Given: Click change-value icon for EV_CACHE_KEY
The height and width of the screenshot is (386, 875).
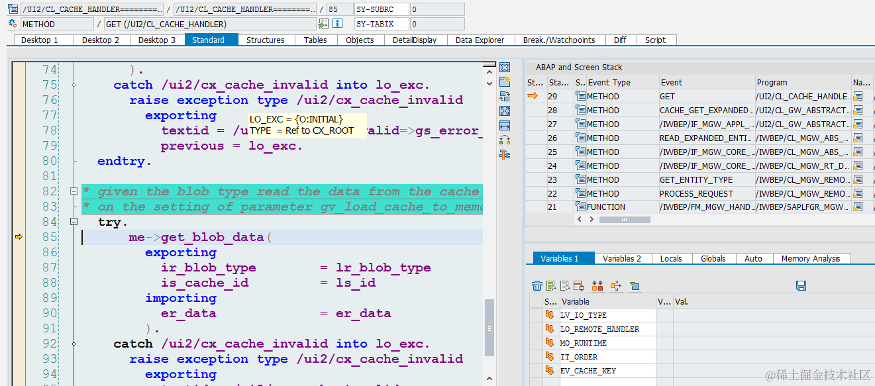Looking at the screenshot, I should pyautogui.click(x=550, y=371).
